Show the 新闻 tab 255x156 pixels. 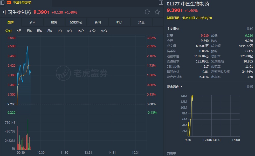click(98, 22)
